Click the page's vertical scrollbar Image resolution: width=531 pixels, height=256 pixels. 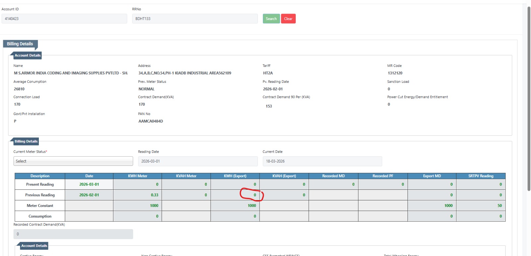[x=529, y=99]
